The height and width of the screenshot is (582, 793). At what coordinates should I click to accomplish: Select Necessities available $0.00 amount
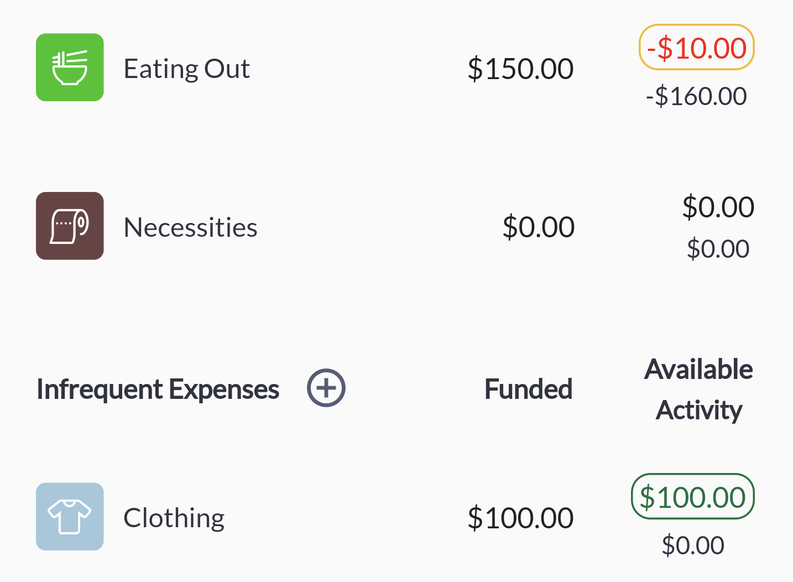pos(718,207)
